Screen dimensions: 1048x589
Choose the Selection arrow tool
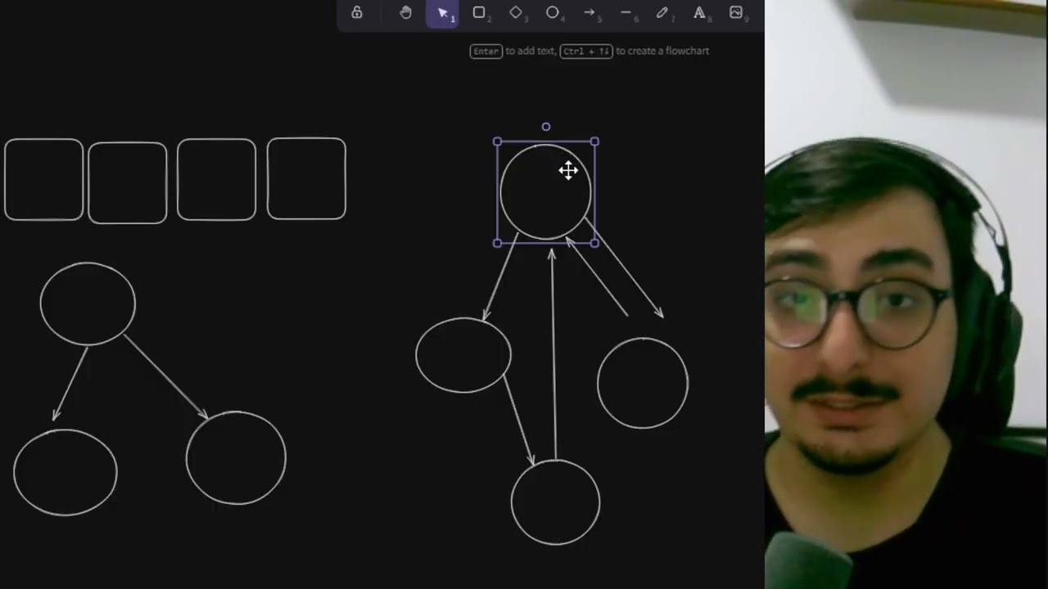[442, 13]
